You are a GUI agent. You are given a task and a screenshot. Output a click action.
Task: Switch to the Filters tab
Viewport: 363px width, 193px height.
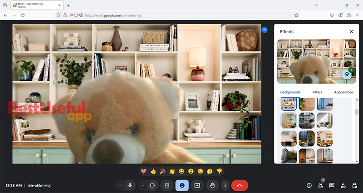point(317,92)
